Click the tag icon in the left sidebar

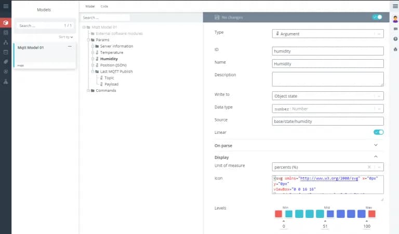coord(6,62)
